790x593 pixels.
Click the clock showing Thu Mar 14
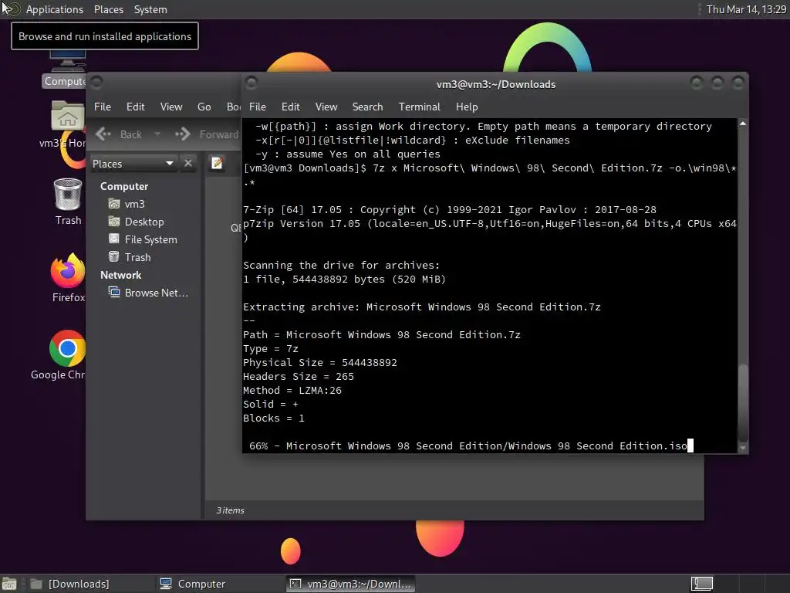coord(746,9)
